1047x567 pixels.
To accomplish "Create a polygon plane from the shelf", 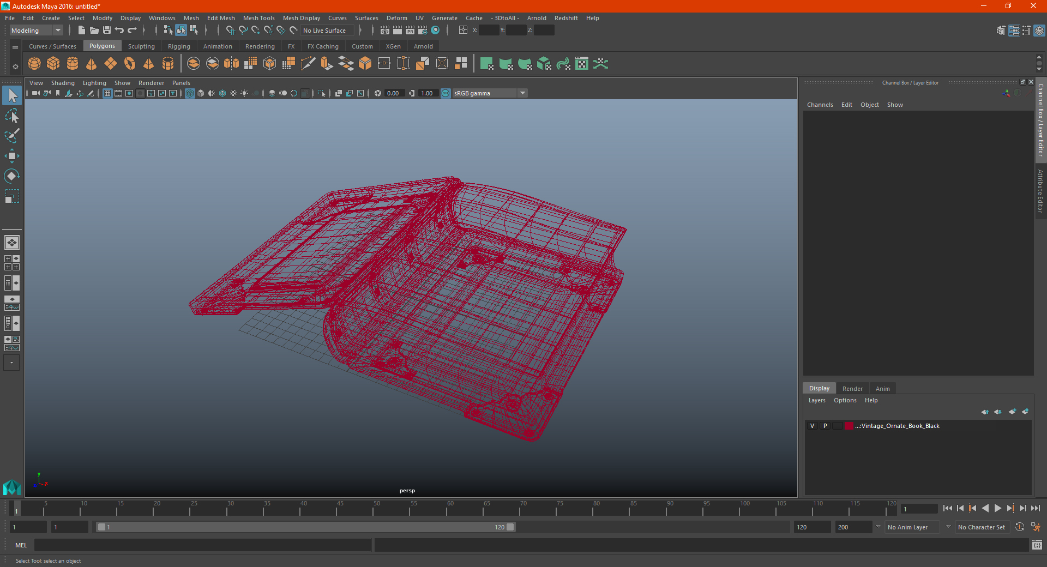I will tap(111, 64).
